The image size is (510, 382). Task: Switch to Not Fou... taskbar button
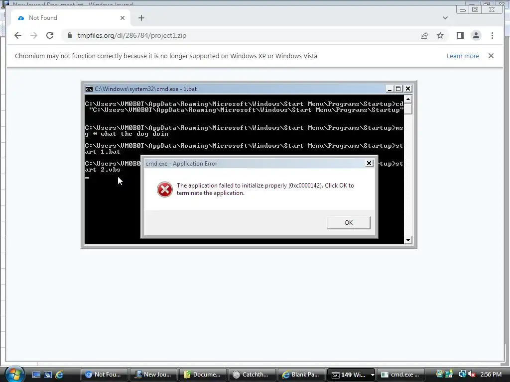[x=104, y=375]
